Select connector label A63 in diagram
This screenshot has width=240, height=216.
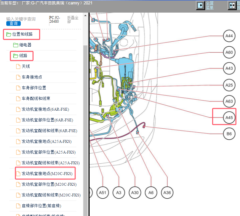[229, 102]
